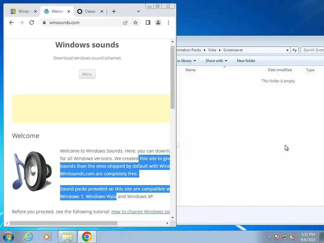The image size is (324, 243).
Task: Click Vista in the Explorer breadcrumb
Action: coord(212,50)
